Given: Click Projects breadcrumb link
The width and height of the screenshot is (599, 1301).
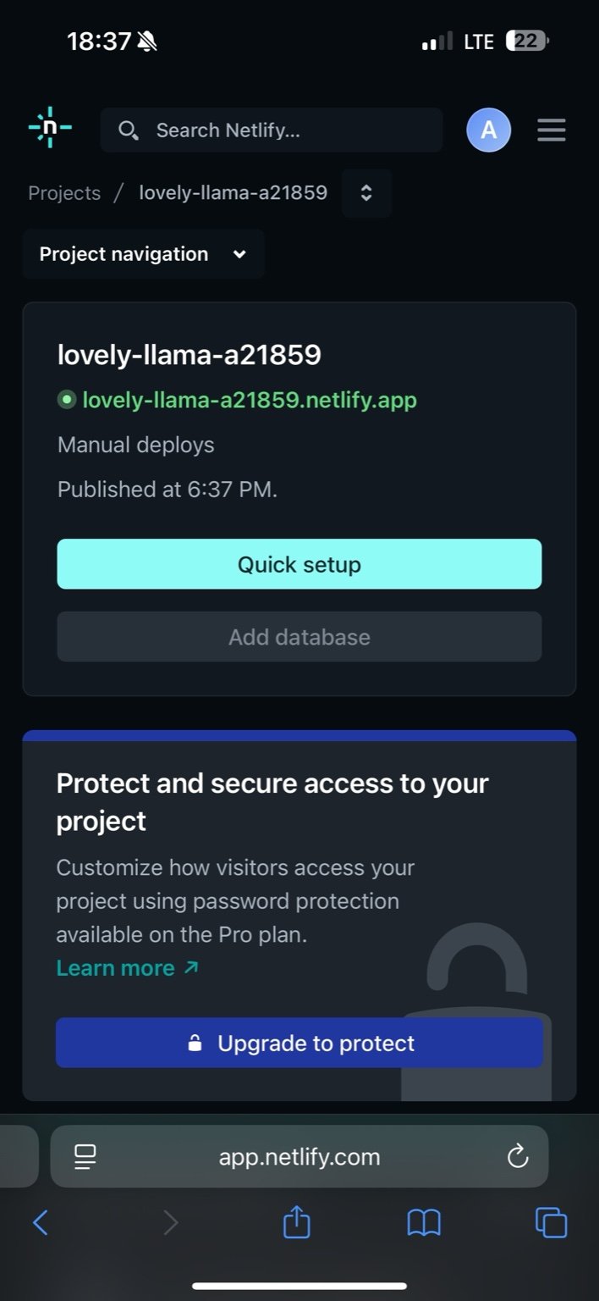Looking at the screenshot, I should click(64, 193).
